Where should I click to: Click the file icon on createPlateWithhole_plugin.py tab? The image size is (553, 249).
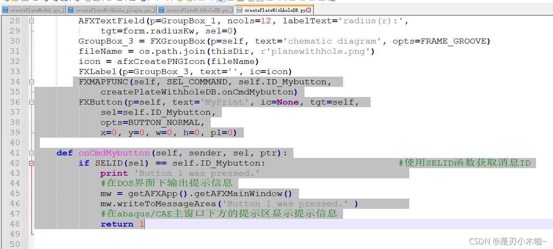pyautogui.click(x=71, y=10)
